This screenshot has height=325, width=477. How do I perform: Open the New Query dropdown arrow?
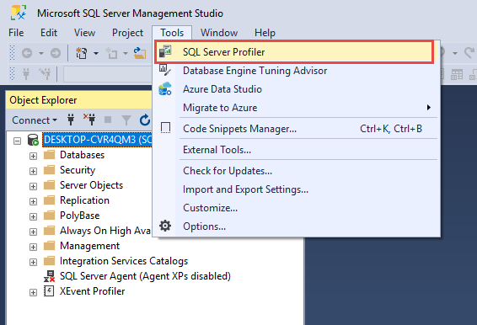pyautogui.click(x=95, y=54)
